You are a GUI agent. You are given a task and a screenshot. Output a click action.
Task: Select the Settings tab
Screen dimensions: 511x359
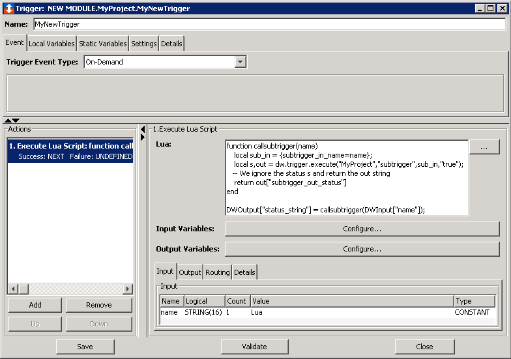click(x=143, y=44)
